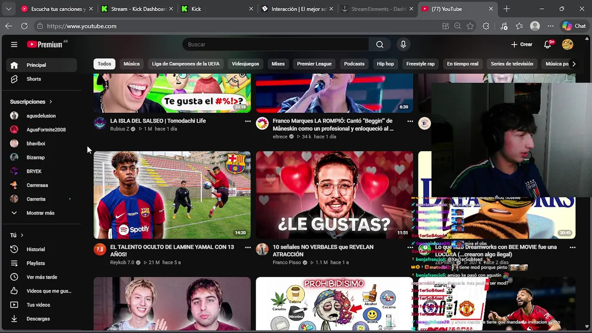Select Liga de Campeones de la UEFA chip
The width and height of the screenshot is (592, 333).
(185, 64)
